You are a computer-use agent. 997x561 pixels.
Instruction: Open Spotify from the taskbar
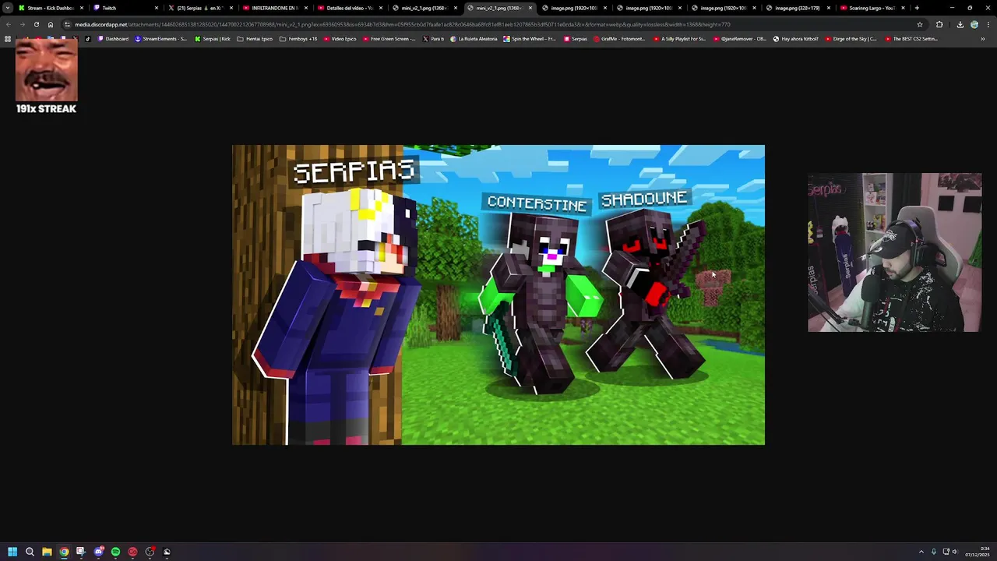[x=115, y=552]
